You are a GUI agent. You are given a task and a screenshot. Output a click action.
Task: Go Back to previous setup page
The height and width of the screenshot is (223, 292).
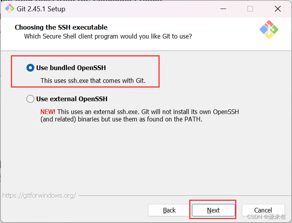click(x=169, y=210)
